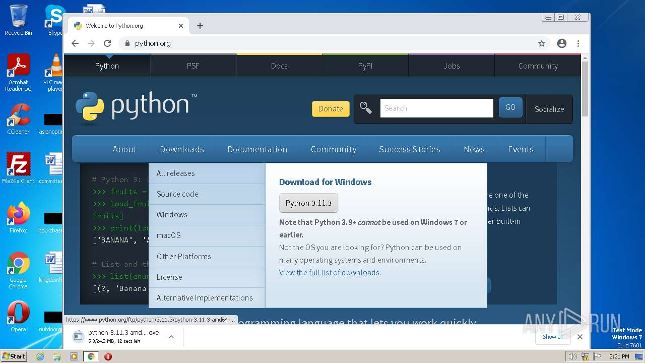Image resolution: width=645 pixels, height=363 pixels.
Task: Reload the python.org page
Action: (x=107, y=43)
